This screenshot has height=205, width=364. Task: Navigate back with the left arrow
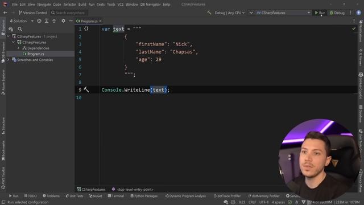(x=5, y=13)
